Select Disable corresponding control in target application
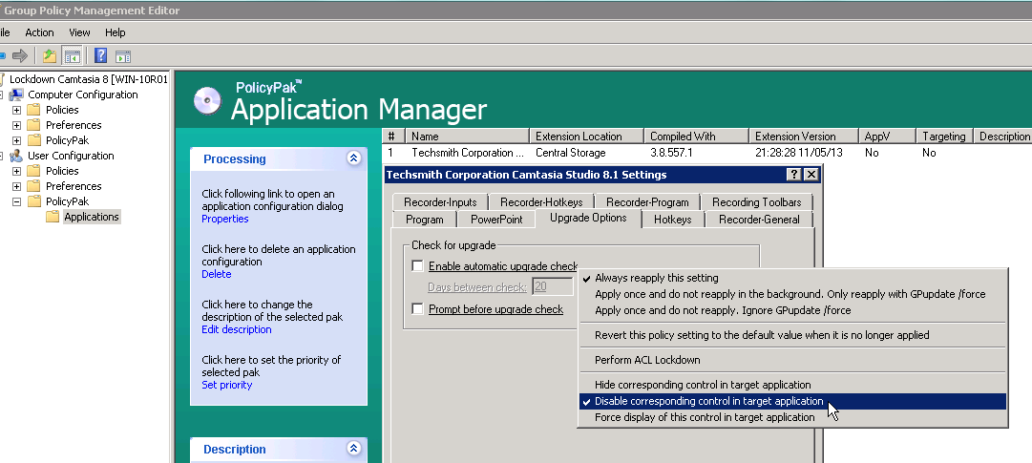The width and height of the screenshot is (1032, 463). tap(792, 401)
